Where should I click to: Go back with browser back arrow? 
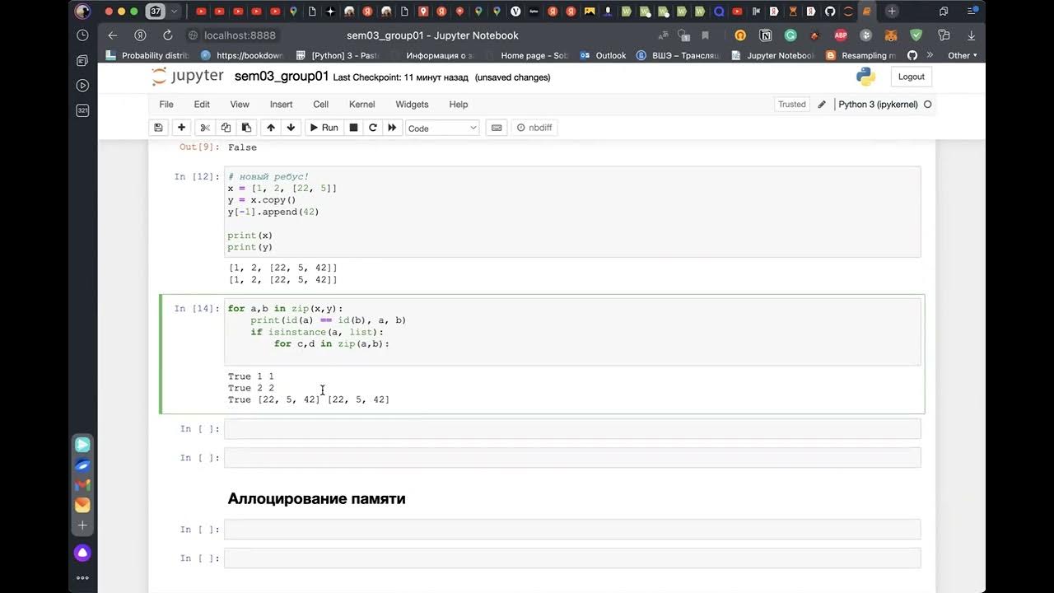click(x=113, y=35)
